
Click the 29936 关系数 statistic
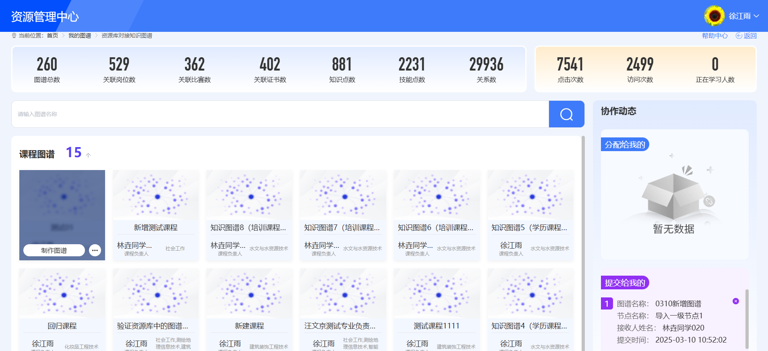pyautogui.click(x=486, y=69)
